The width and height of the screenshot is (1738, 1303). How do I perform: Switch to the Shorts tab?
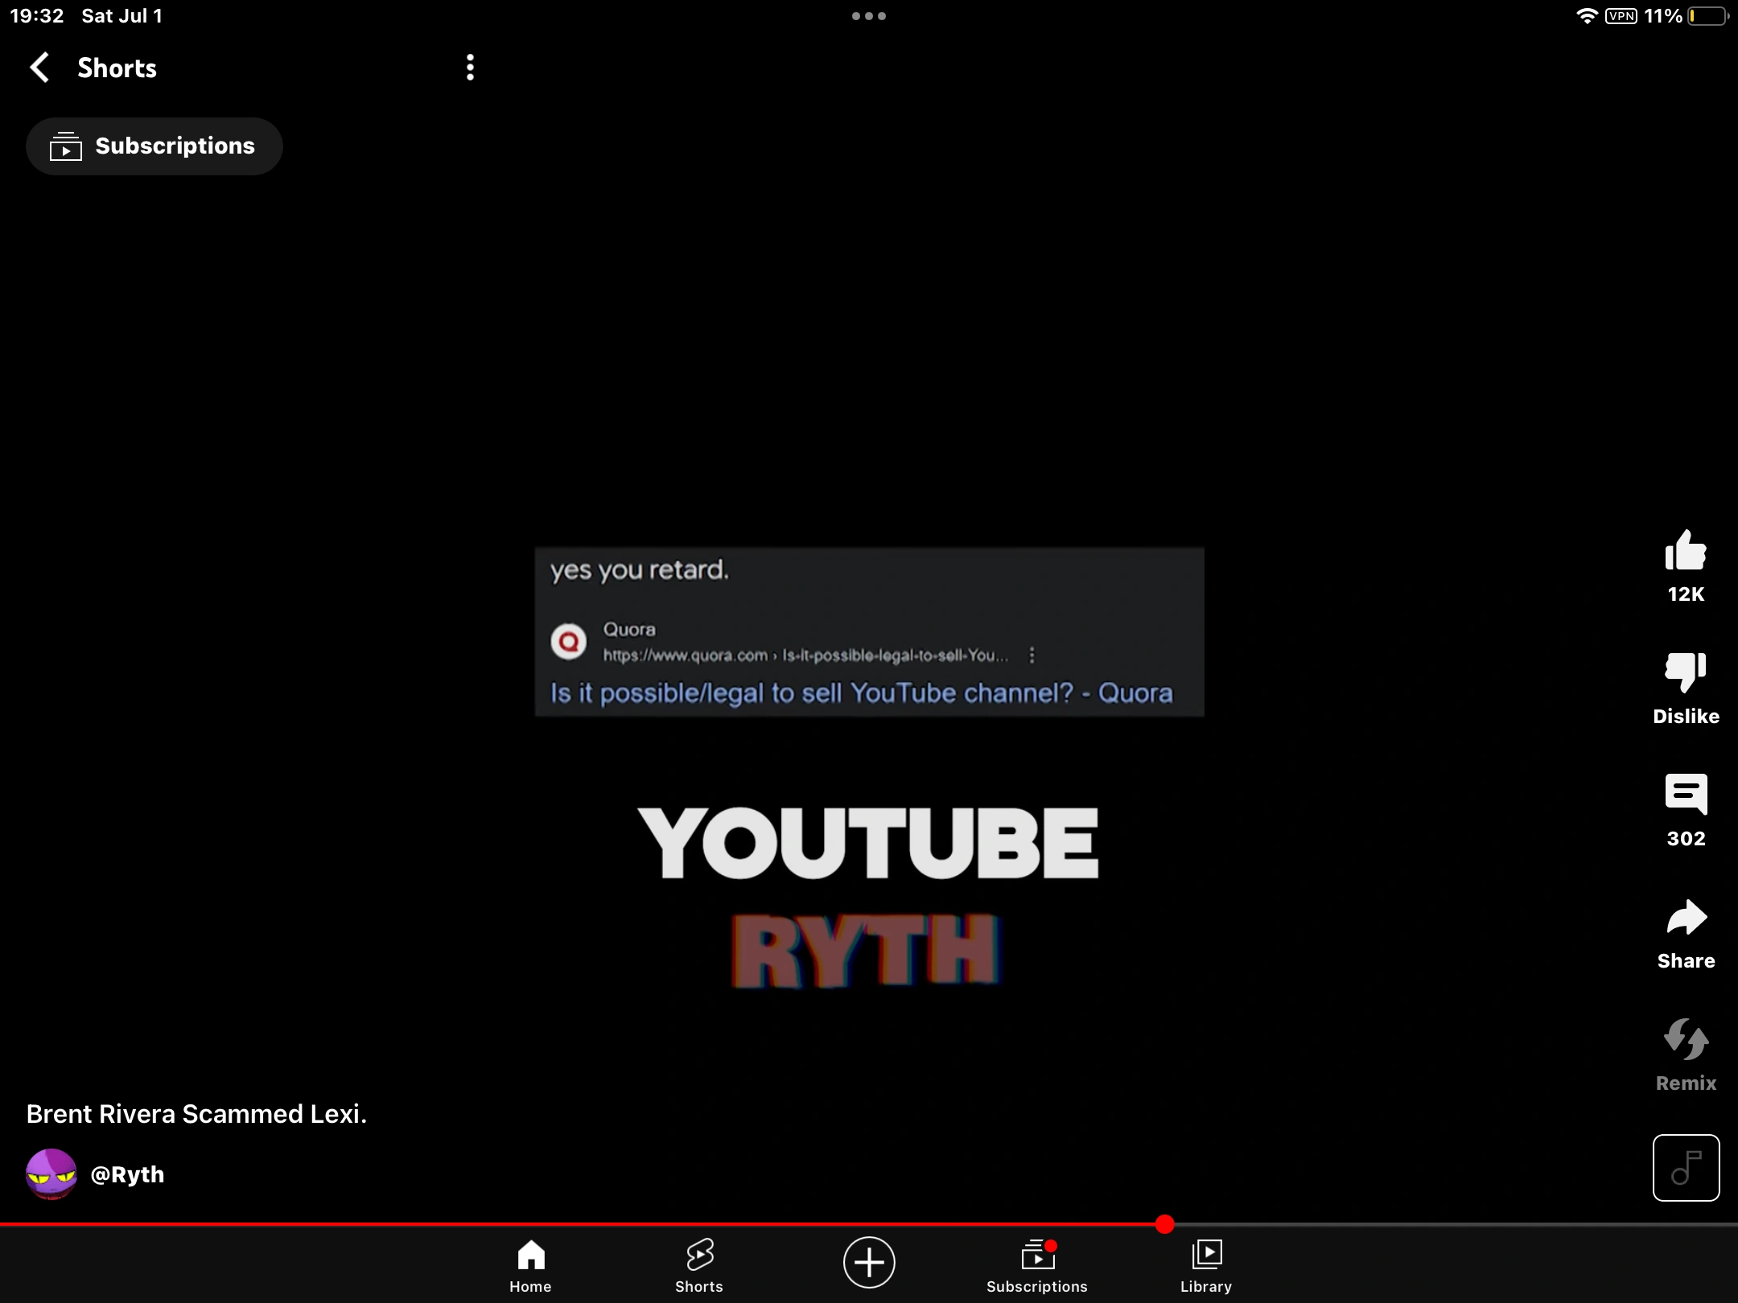coord(698,1264)
